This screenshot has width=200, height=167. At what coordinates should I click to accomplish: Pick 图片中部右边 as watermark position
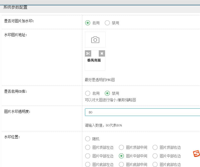(155, 156)
